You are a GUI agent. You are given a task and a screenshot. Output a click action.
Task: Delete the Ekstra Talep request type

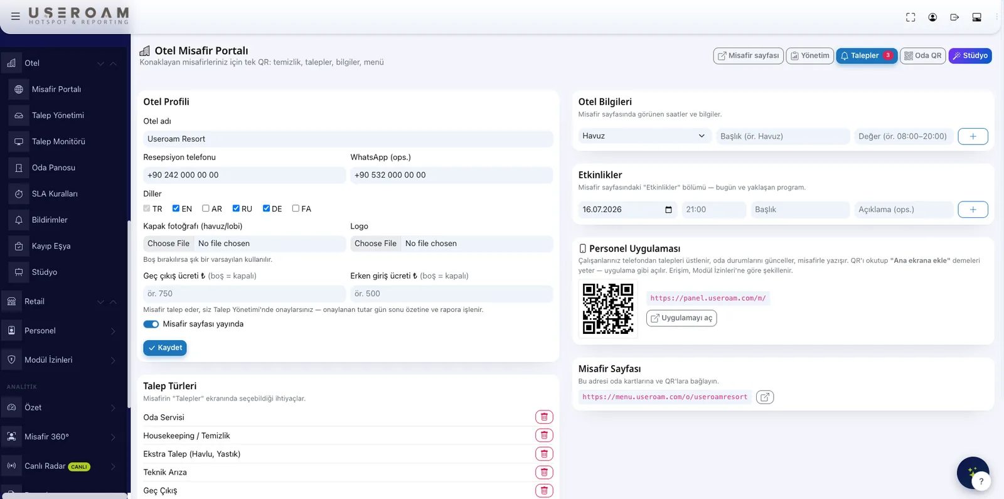544,454
